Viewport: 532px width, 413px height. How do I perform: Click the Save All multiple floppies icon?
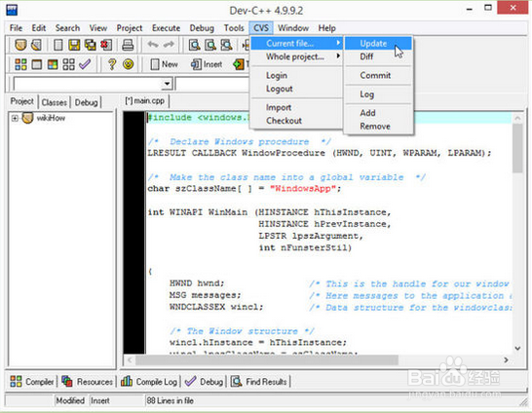[91, 45]
